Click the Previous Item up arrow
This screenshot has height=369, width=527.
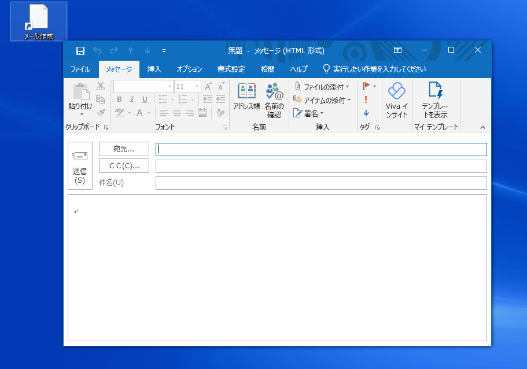[131, 51]
